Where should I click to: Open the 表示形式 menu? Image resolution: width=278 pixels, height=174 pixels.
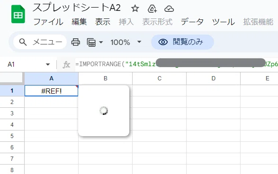[157, 22]
